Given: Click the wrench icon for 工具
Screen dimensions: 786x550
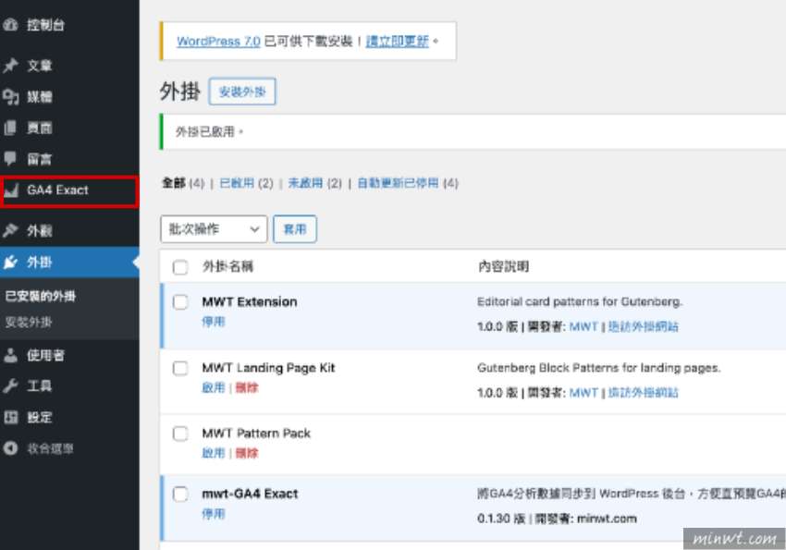Looking at the screenshot, I should [10, 385].
